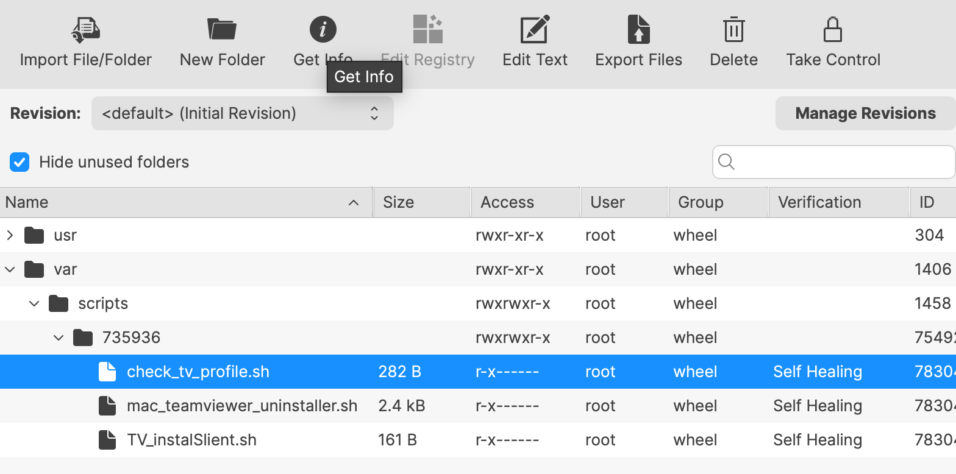Screen dimensions: 956x474
Task: Click the ID value 304
Action: click(929, 235)
